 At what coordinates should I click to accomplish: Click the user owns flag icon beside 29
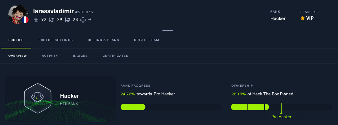[52, 20]
